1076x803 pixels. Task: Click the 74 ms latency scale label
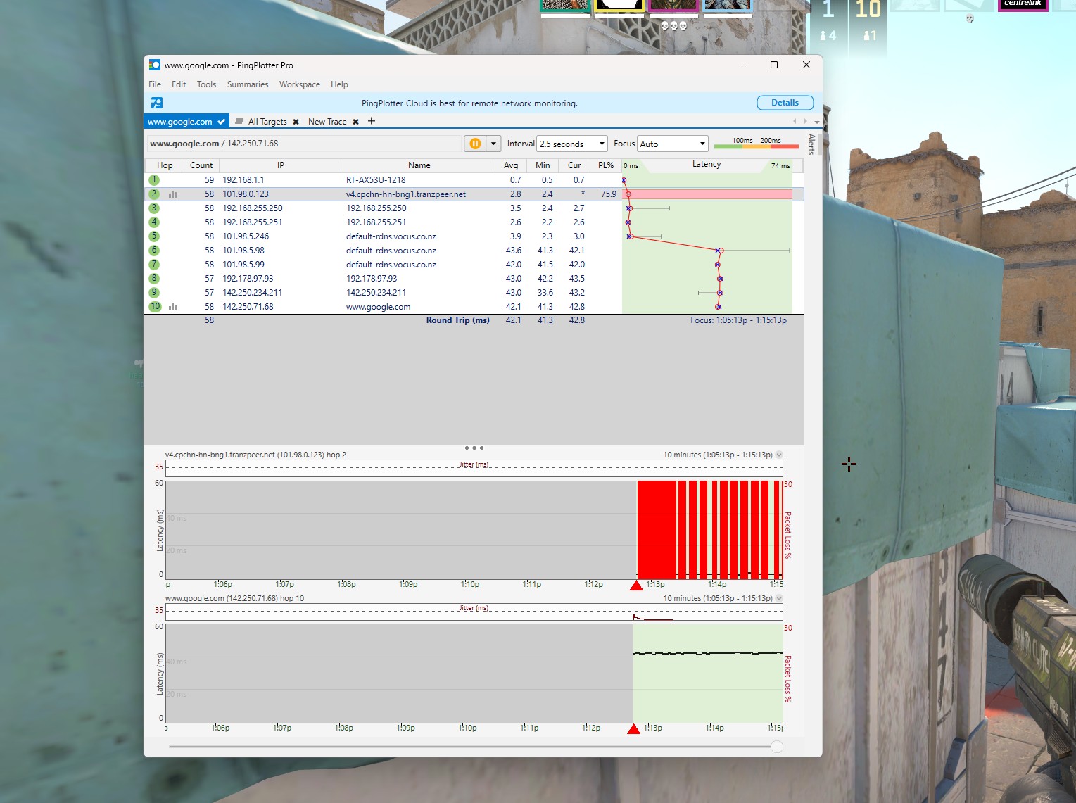point(780,166)
